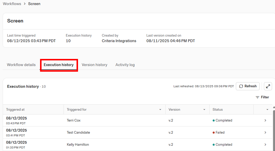Expand the Version column dropdown
The width and height of the screenshot is (275, 151).
coord(204,110)
